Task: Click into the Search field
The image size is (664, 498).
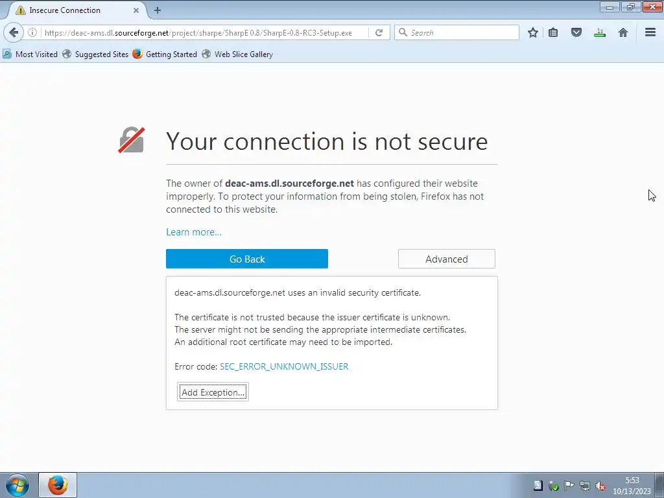Action: (x=456, y=32)
